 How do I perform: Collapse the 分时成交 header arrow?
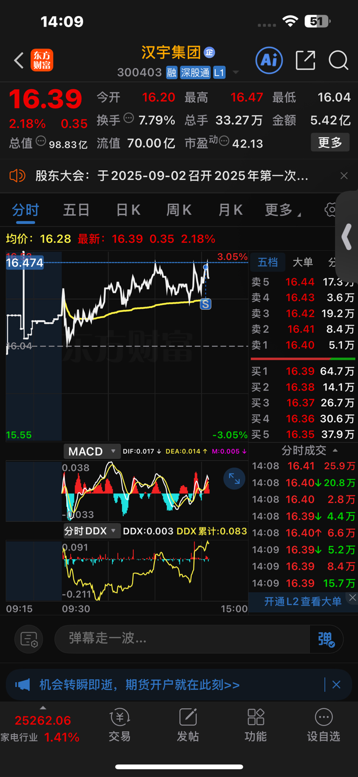click(x=335, y=450)
